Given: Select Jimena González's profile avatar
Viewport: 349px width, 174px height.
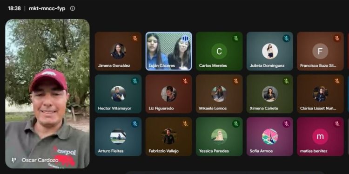Looking at the screenshot, I should pyautogui.click(x=118, y=51).
